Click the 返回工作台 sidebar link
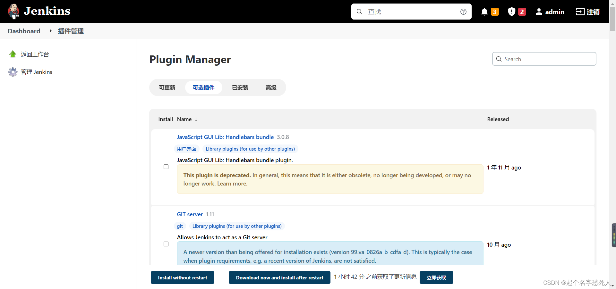 (x=35, y=54)
